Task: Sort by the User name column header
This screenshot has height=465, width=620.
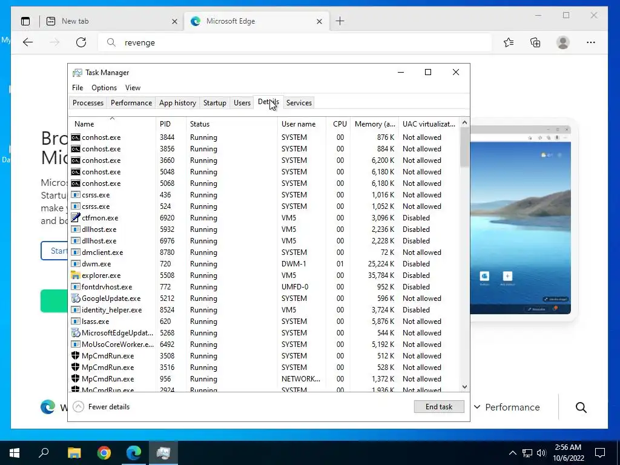Action: (x=302, y=124)
